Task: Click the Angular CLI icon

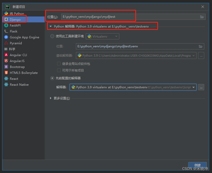Action: (x=6, y=55)
